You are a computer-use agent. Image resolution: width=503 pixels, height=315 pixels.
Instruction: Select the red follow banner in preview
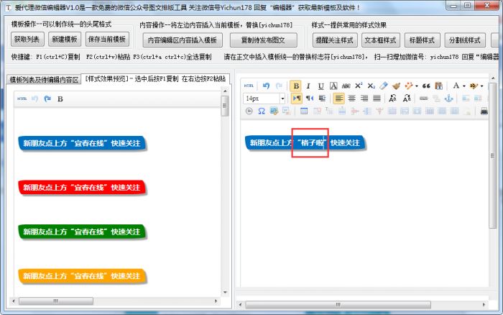coord(82,188)
